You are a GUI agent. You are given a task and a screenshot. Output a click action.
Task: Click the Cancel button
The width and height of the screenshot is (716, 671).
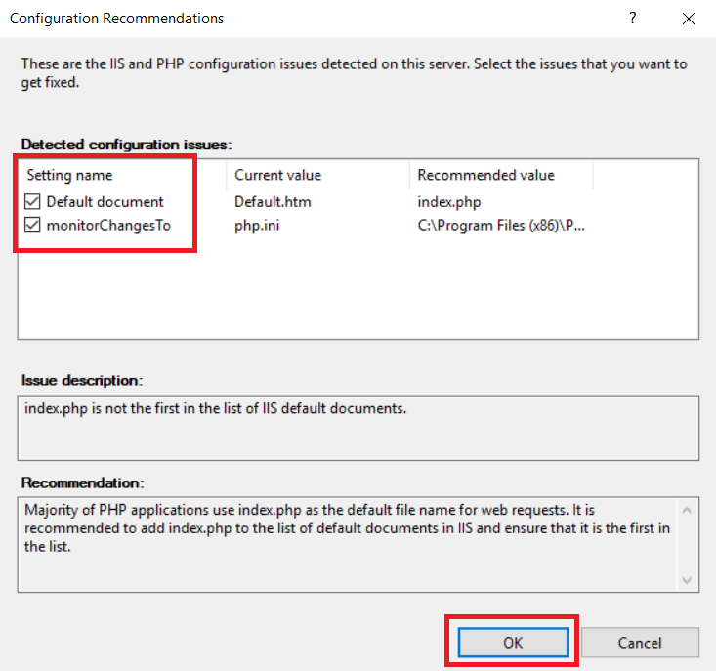[x=640, y=643]
